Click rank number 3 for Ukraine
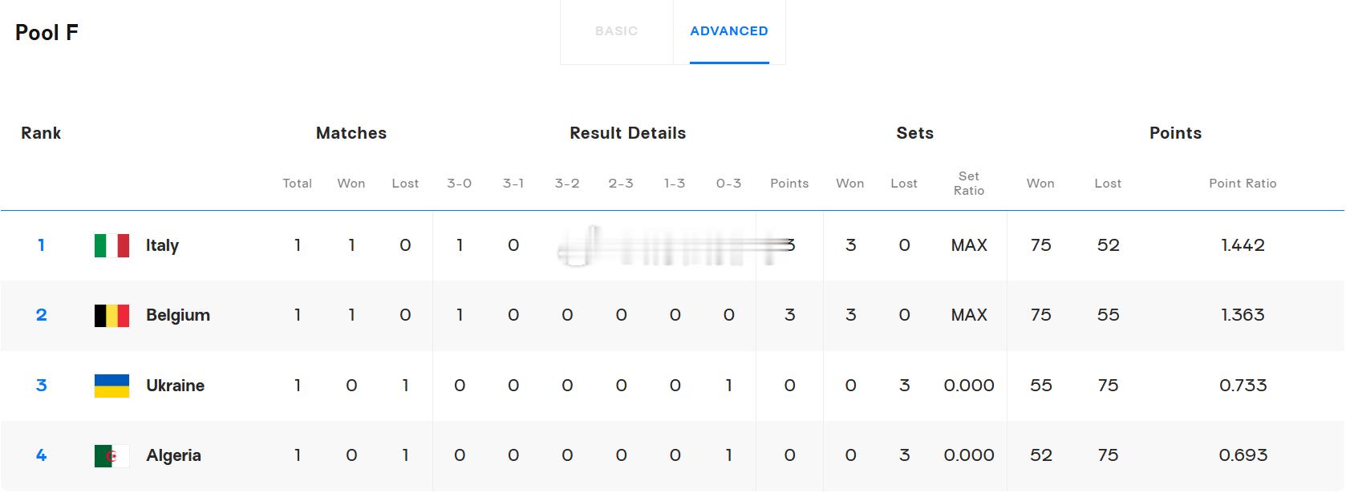Image resolution: width=1346 pixels, height=493 pixels. click(x=41, y=386)
